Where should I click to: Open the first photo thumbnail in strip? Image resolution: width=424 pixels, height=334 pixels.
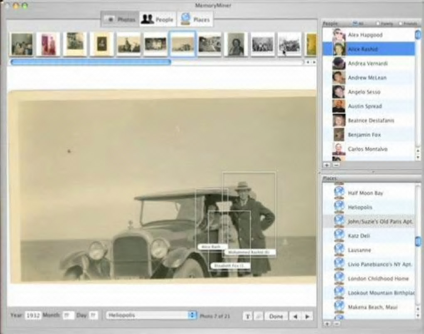coord(22,45)
